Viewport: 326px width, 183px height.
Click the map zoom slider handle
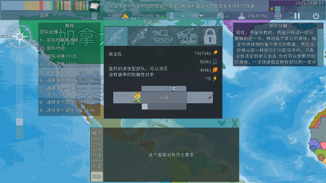[20, 122]
